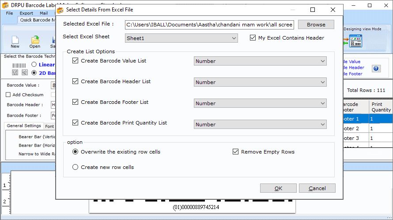Screen dimensions: 393x220
Task: Switch to General Settings tab
Action: coord(24,126)
